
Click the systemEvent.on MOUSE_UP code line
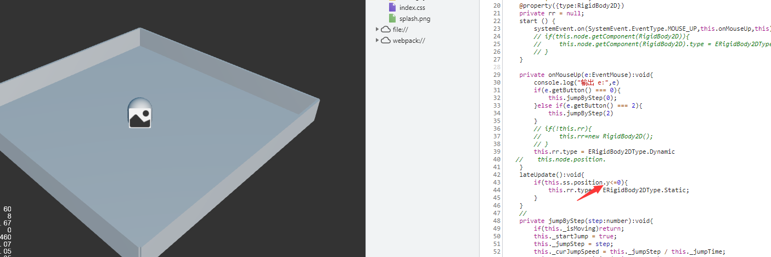pyautogui.click(x=652, y=29)
